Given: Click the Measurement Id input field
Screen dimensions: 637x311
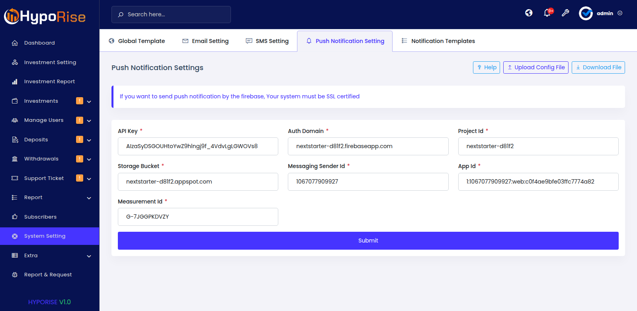Looking at the screenshot, I should (198, 217).
